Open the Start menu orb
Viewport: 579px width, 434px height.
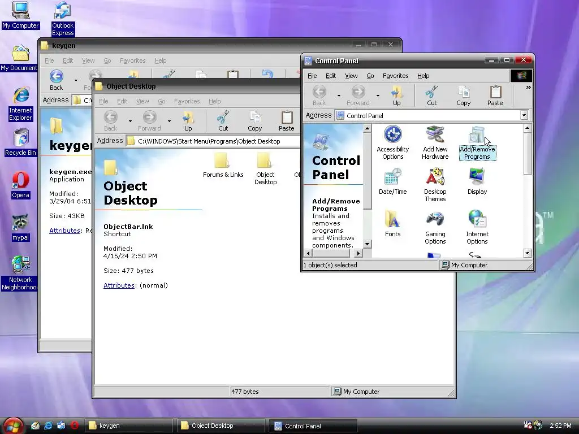tap(13, 426)
